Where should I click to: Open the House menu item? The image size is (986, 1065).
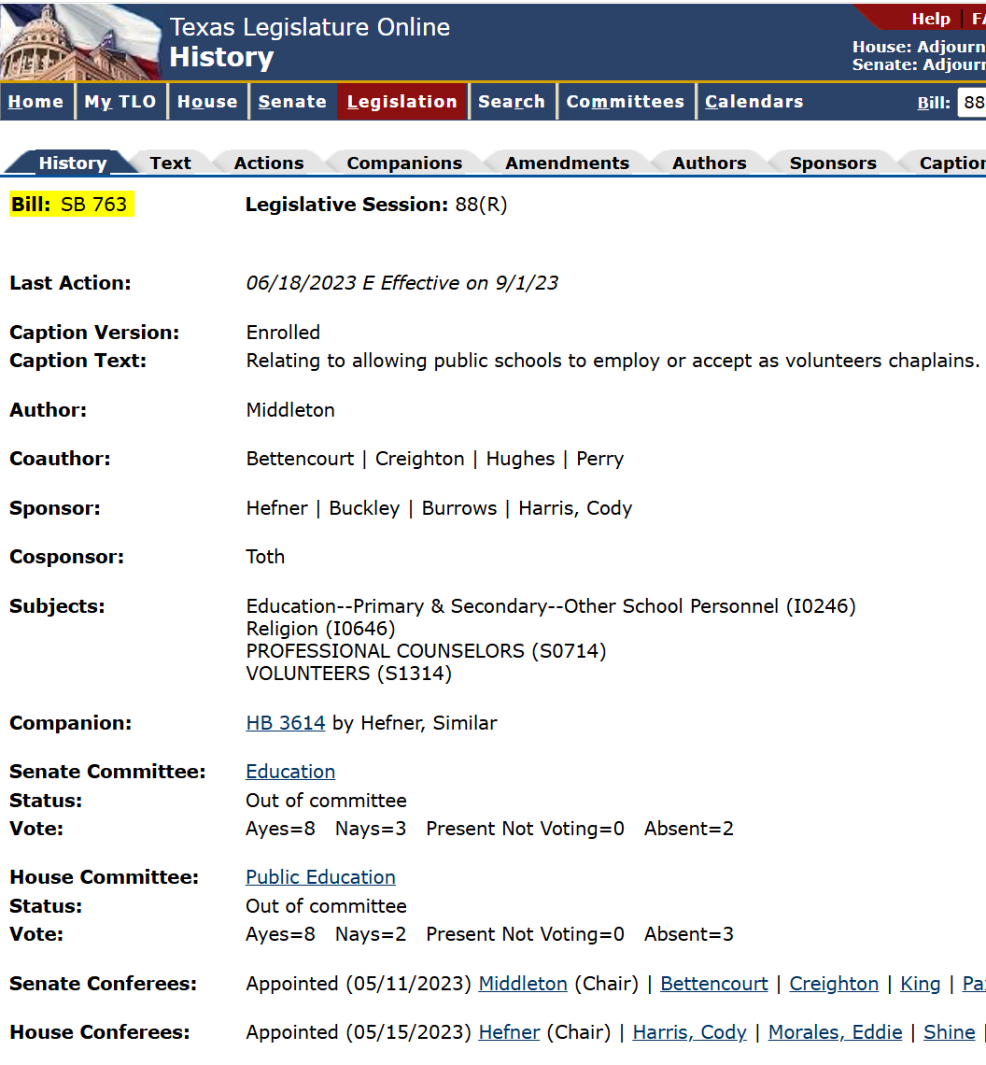click(207, 101)
